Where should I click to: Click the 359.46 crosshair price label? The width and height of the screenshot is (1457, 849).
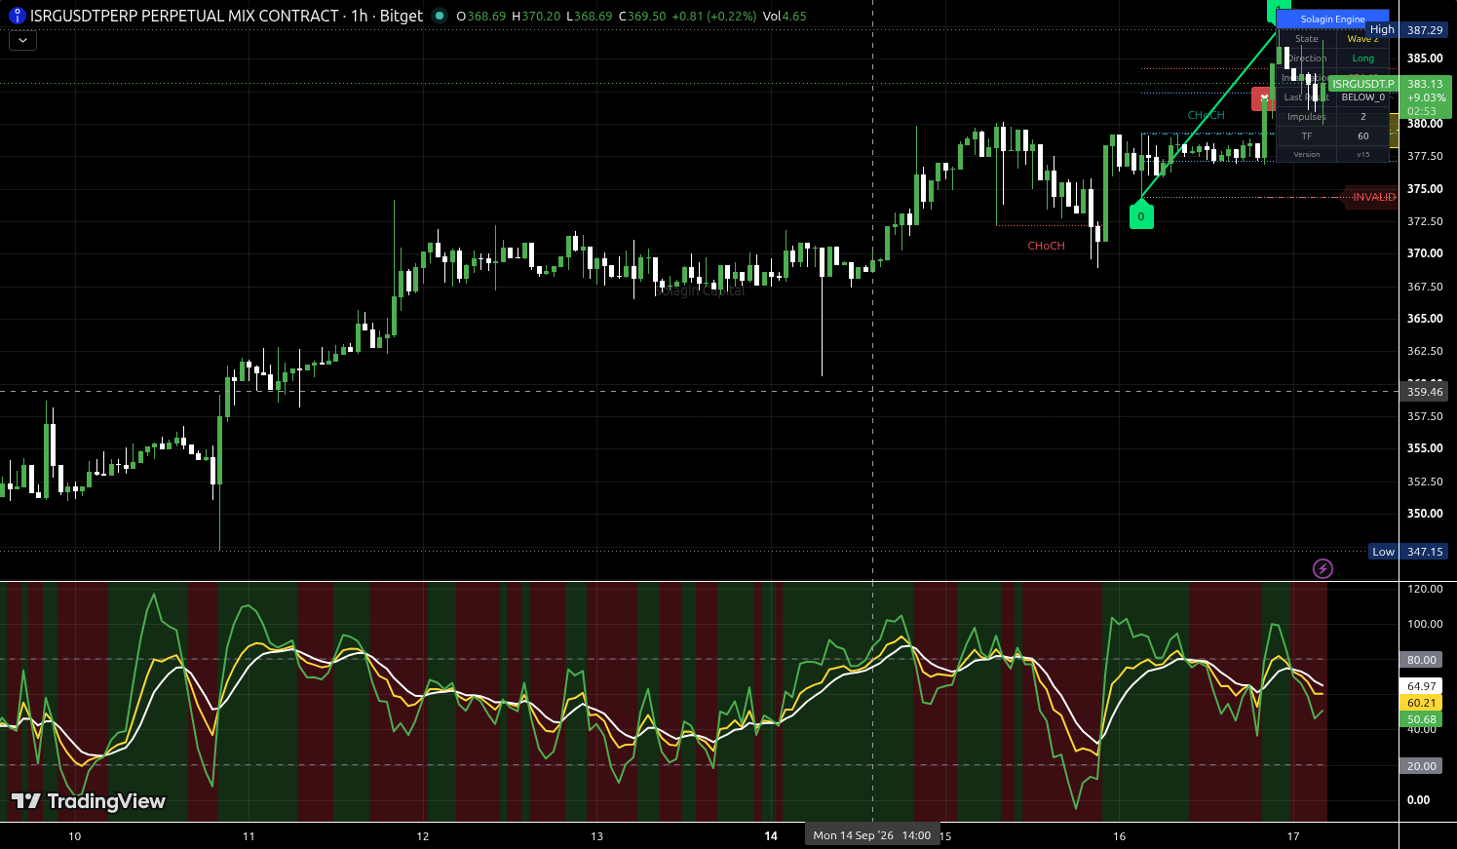point(1425,392)
